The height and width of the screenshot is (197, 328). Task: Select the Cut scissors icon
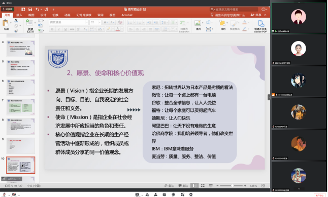point(16,21)
